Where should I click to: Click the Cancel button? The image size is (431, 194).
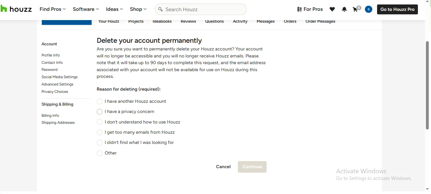[x=223, y=167]
